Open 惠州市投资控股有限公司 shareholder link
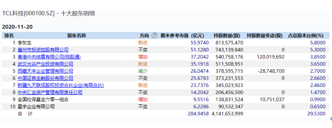Screen dimensions: 332x128 (x=43, y=50)
